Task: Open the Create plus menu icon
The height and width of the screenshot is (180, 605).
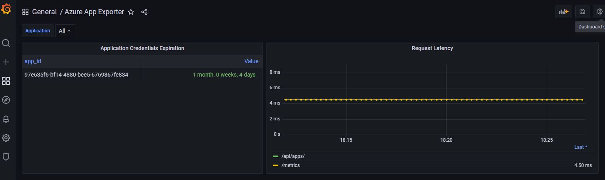Action: [6, 62]
